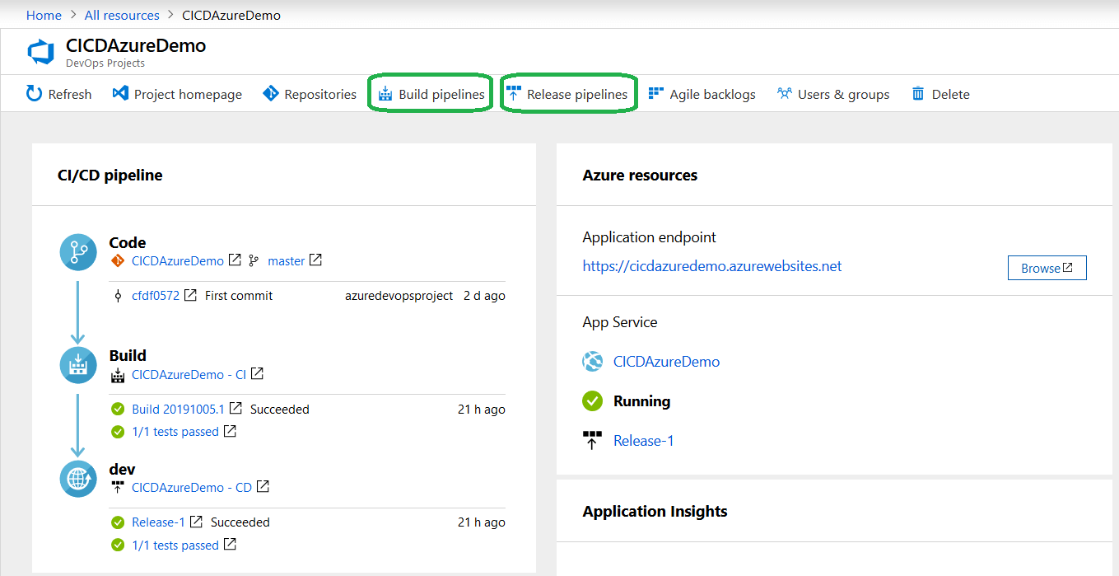Click the external link icon beside the Build stage's tests passed
This screenshot has width=1119, height=576.
click(231, 431)
